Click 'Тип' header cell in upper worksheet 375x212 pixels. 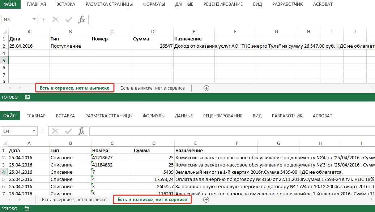pyautogui.click(x=70, y=39)
